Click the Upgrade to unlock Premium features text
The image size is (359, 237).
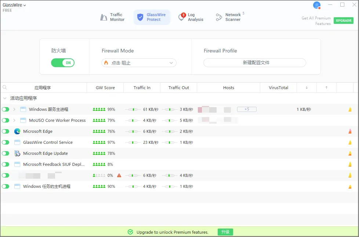[173, 232]
